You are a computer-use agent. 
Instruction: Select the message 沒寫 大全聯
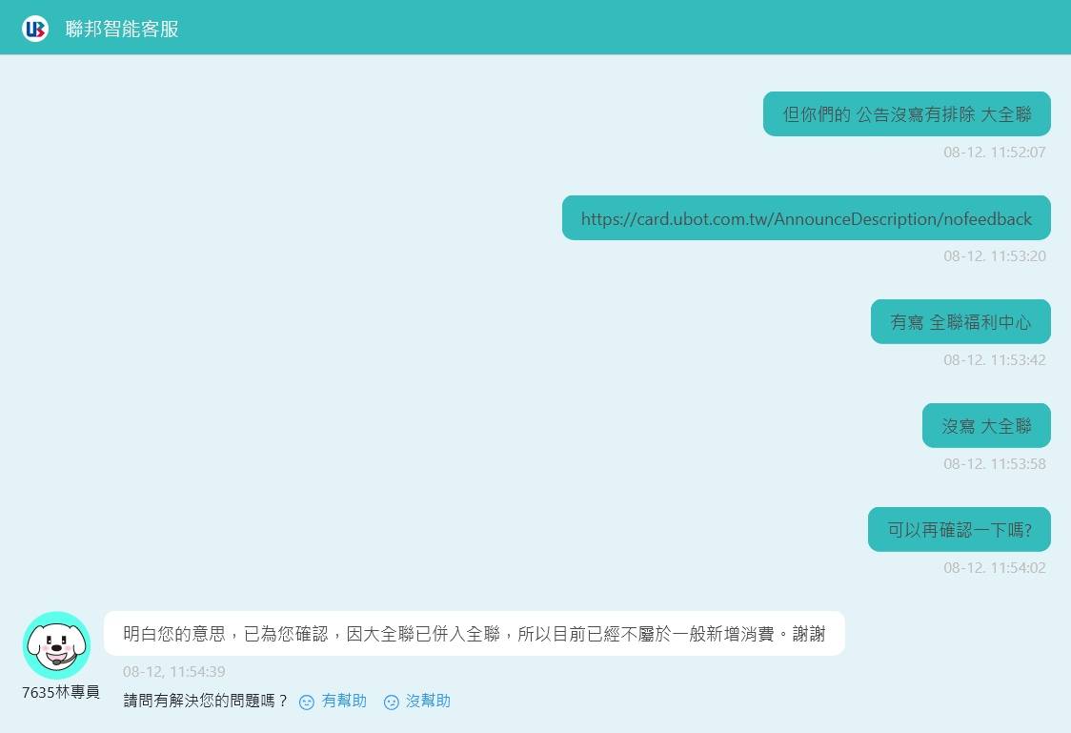coord(986,425)
